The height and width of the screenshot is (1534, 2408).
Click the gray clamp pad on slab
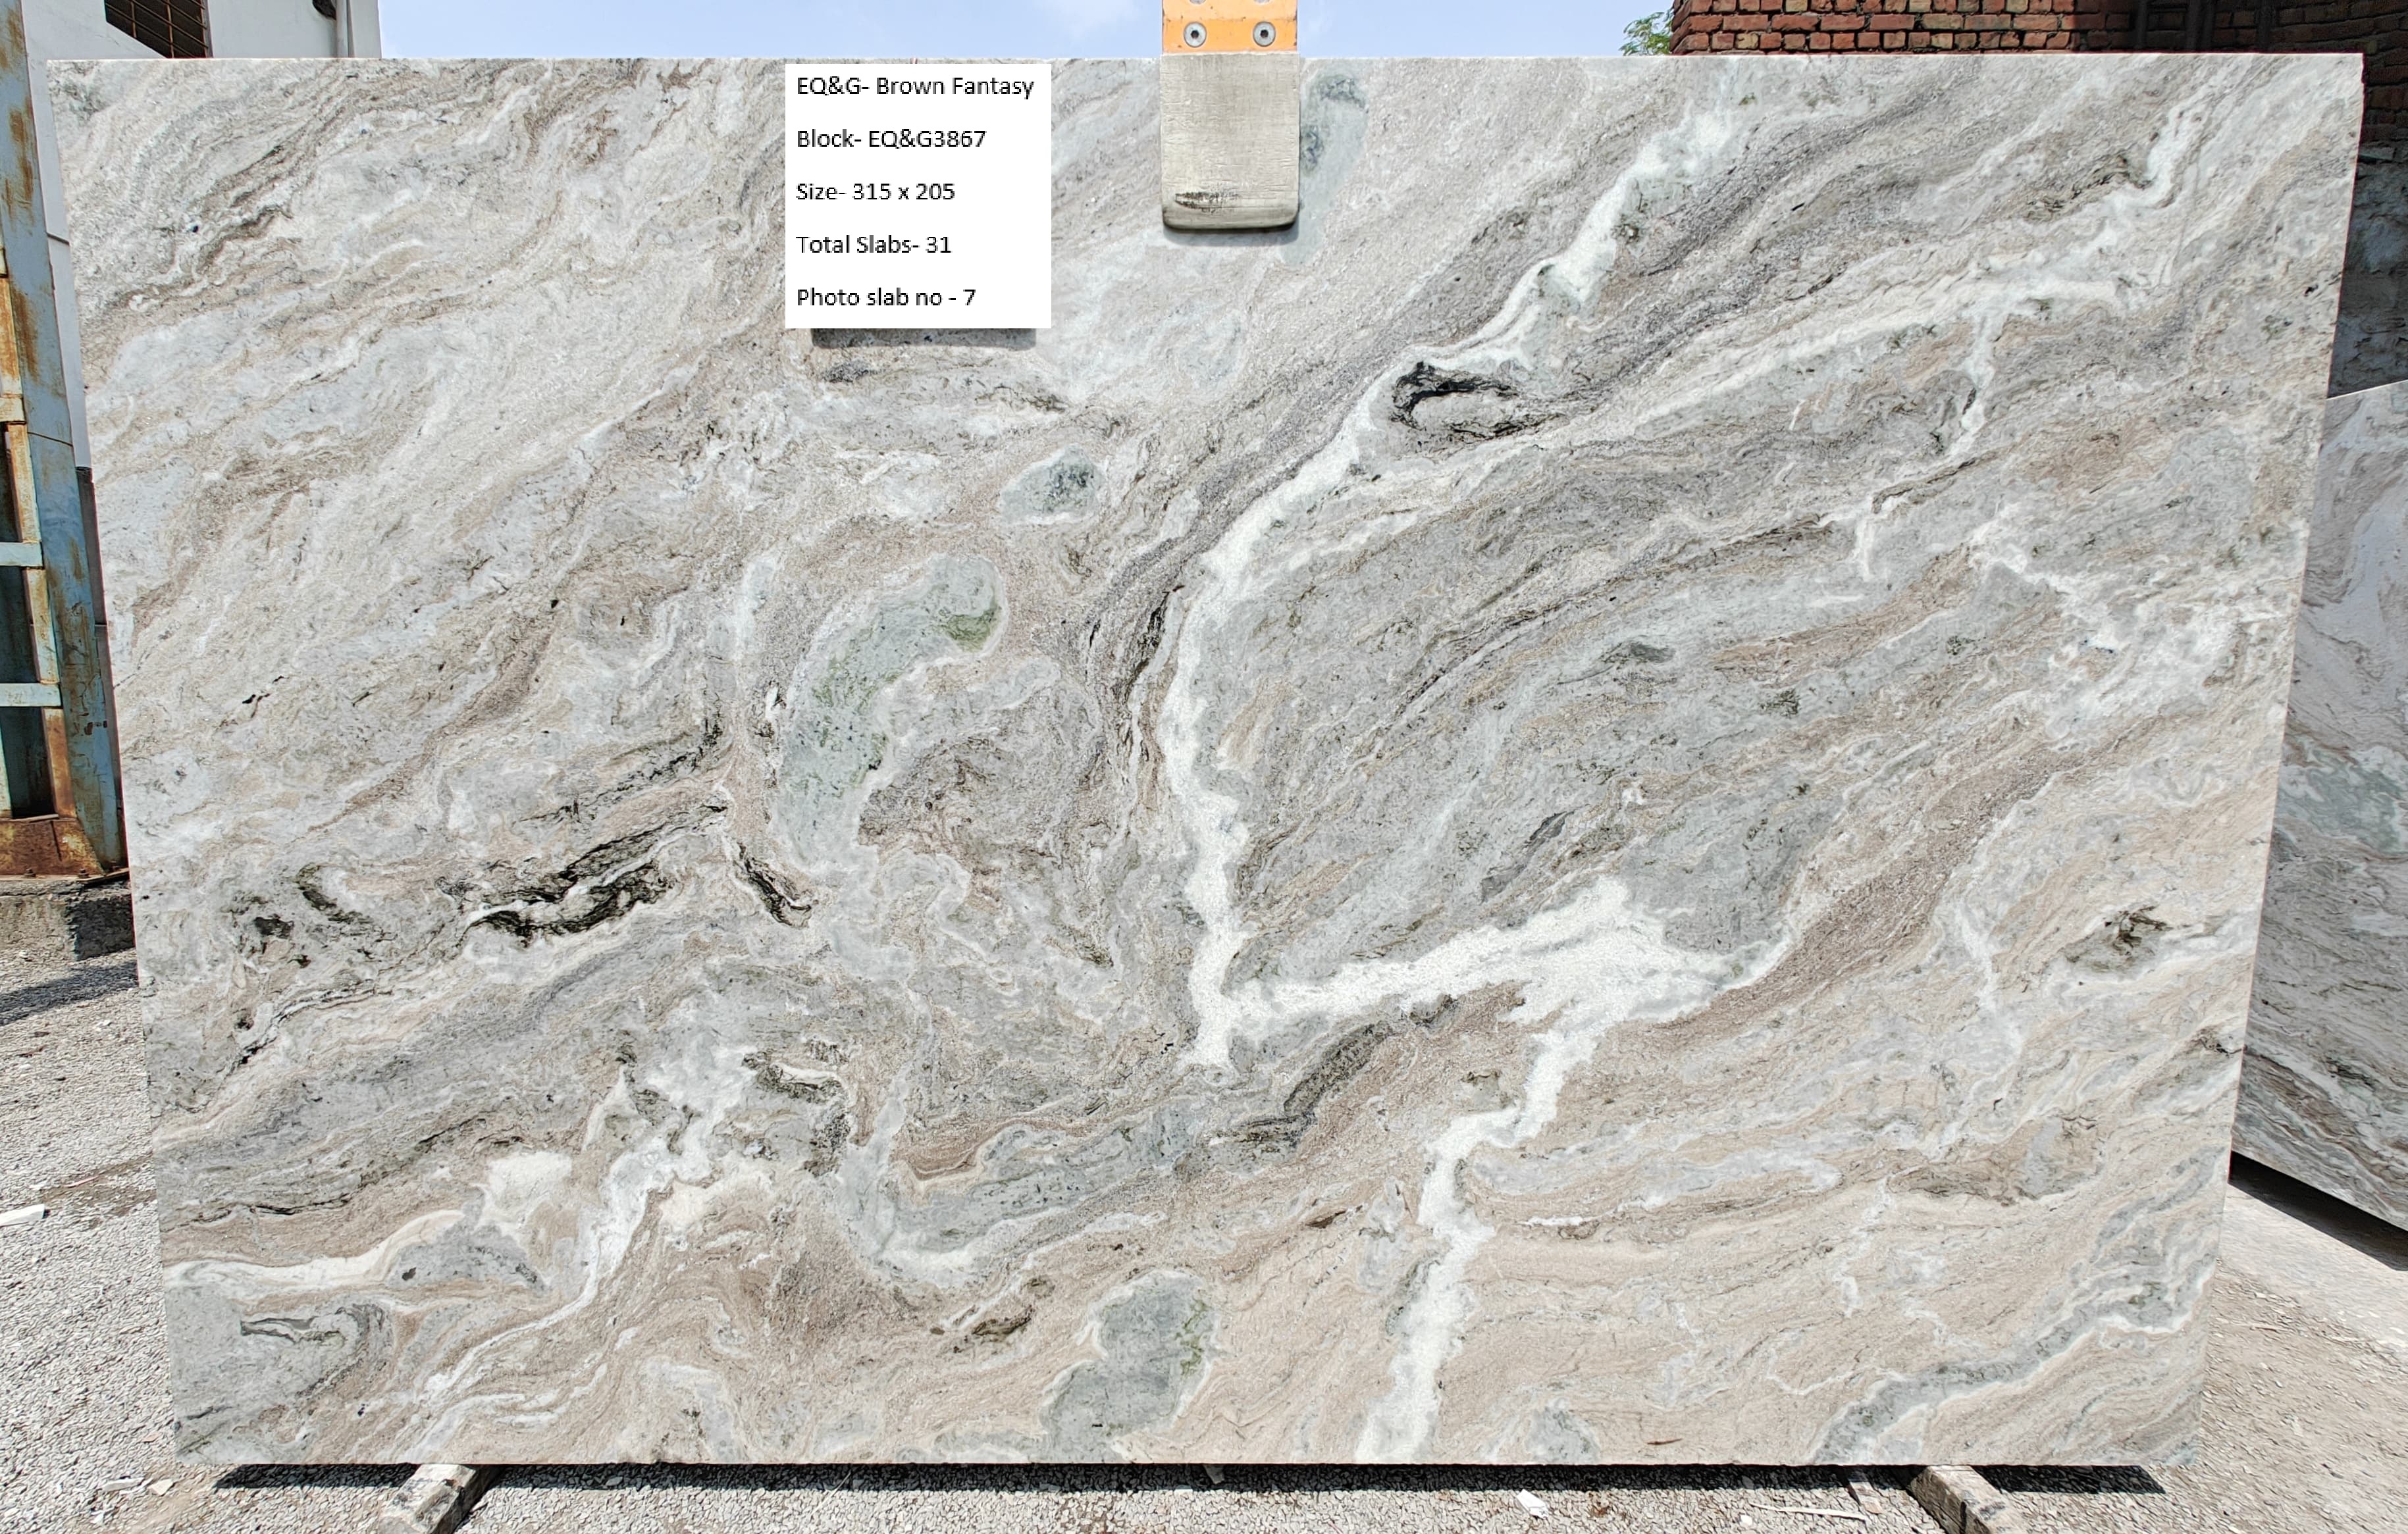tap(1230, 140)
